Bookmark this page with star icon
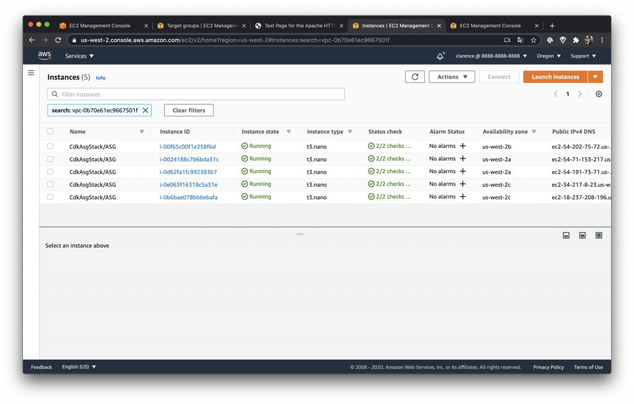 click(x=533, y=40)
